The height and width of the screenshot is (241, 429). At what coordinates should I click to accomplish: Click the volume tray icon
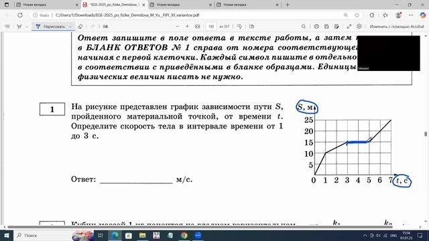tap(378, 235)
